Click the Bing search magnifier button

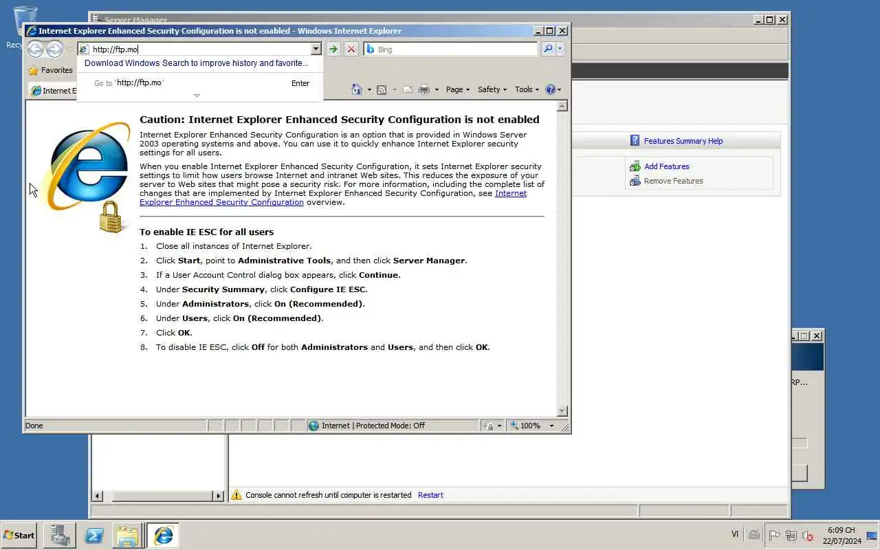pos(548,49)
